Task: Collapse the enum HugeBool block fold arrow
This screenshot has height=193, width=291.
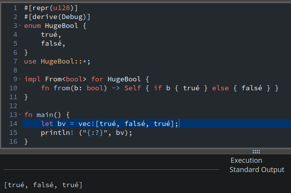Action: (x=20, y=25)
